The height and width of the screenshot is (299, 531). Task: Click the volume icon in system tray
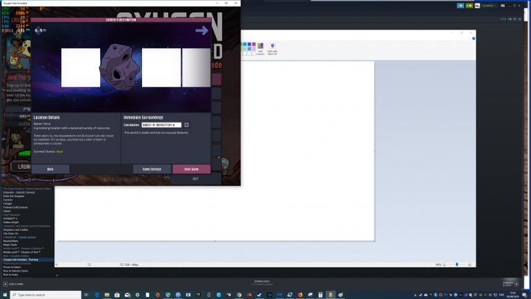point(490,295)
